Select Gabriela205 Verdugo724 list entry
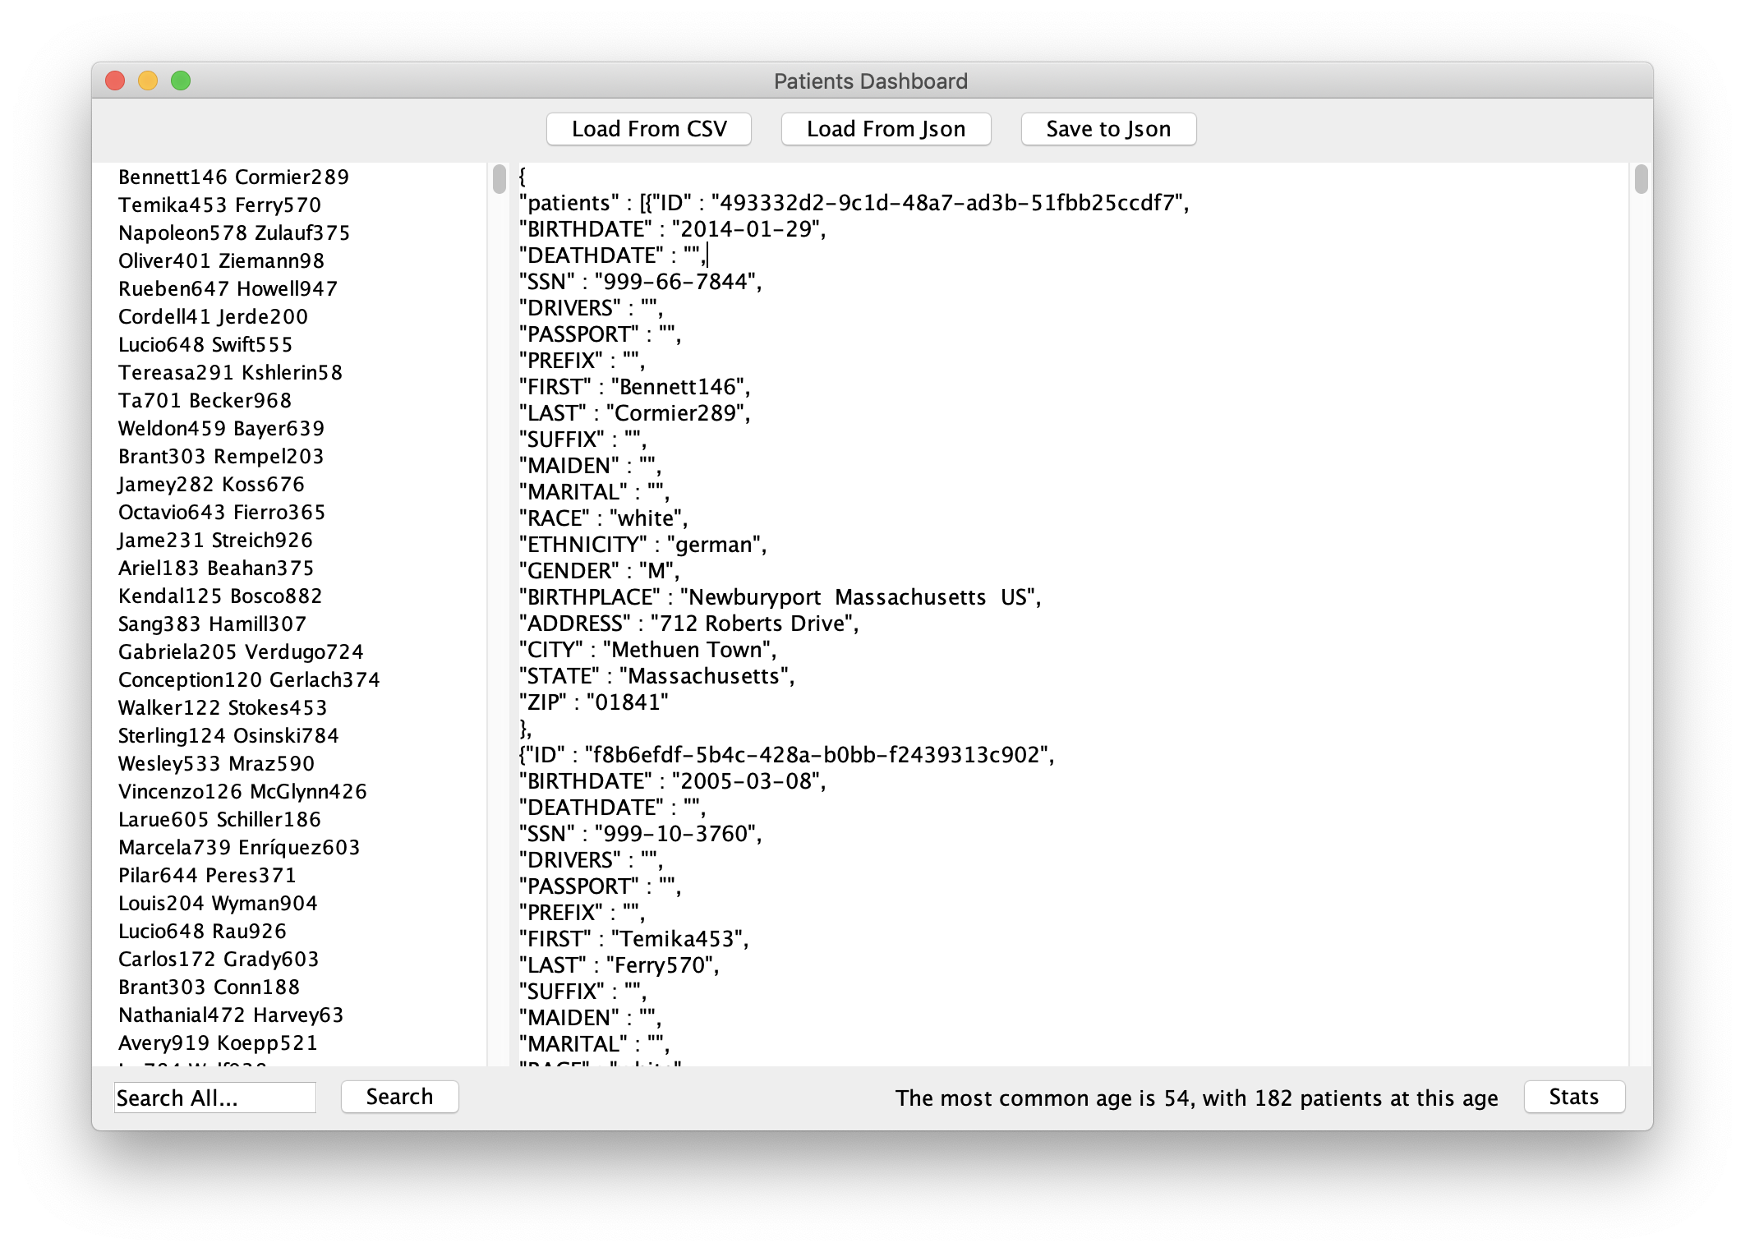The image size is (1745, 1252). pyautogui.click(x=241, y=652)
